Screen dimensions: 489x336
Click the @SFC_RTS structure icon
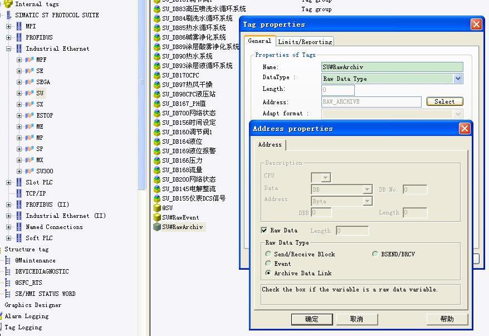8,283
